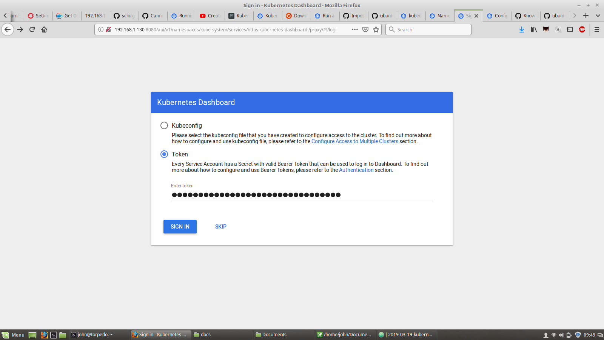Switch to the YouTube Create tab

point(210,15)
